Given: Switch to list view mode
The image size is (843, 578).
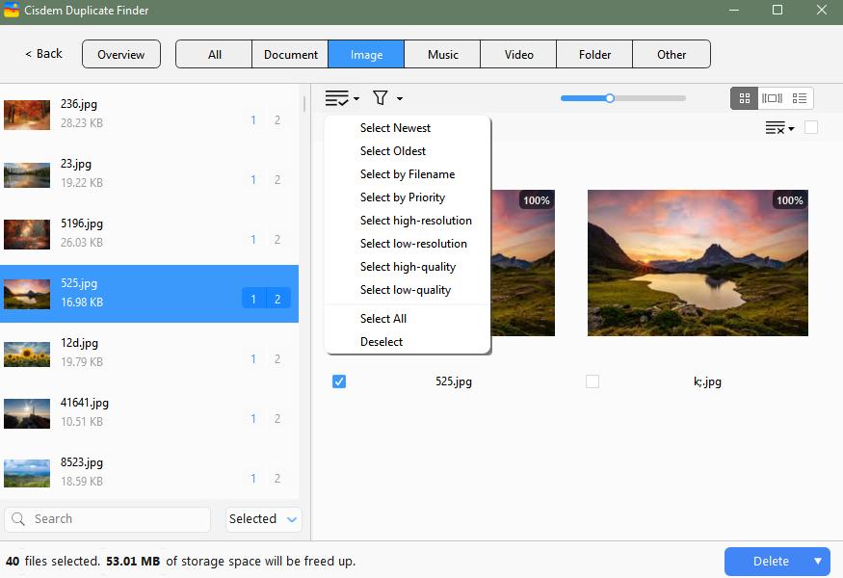Looking at the screenshot, I should point(800,97).
